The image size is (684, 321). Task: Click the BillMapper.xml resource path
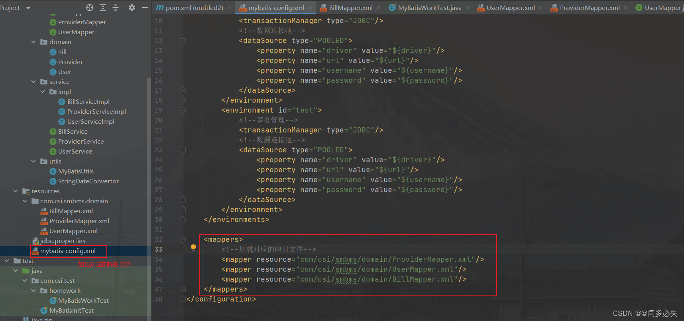(x=377, y=279)
